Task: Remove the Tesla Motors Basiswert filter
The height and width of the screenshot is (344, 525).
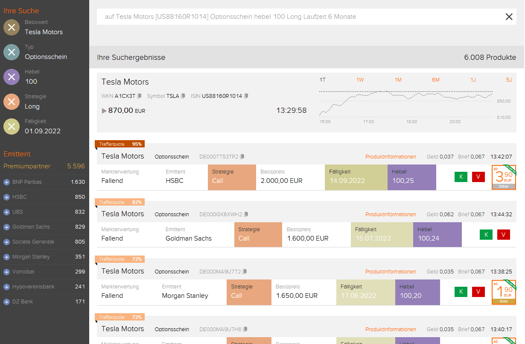Action: point(12,27)
